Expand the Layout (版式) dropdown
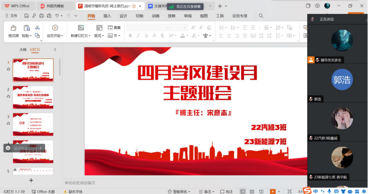 pyautogui.click(x=99, y=36)
